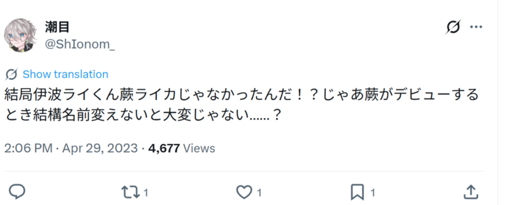The image size is (512, 205).
Task: Open the share menu with the upload-arrow icon
Action: click(470, 192)
